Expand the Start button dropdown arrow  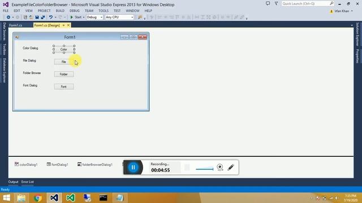tap(84, 17)
